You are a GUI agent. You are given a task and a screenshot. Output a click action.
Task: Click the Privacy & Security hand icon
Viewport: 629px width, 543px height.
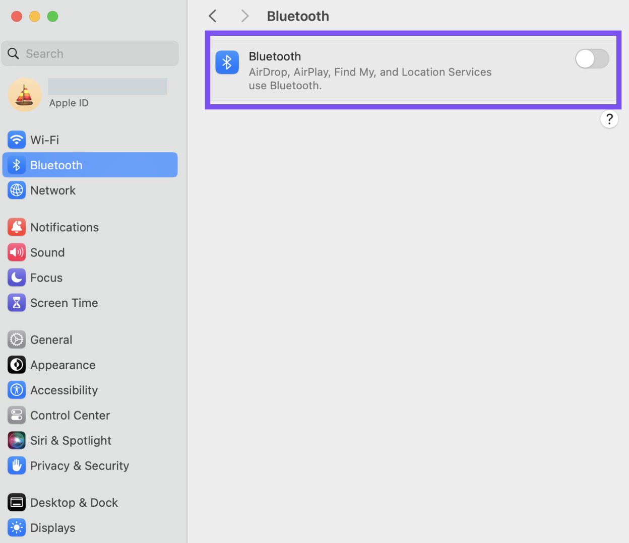pos(17,465)
